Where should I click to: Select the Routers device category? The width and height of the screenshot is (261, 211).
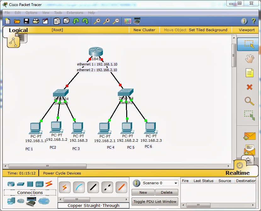[x=11, y=184]
